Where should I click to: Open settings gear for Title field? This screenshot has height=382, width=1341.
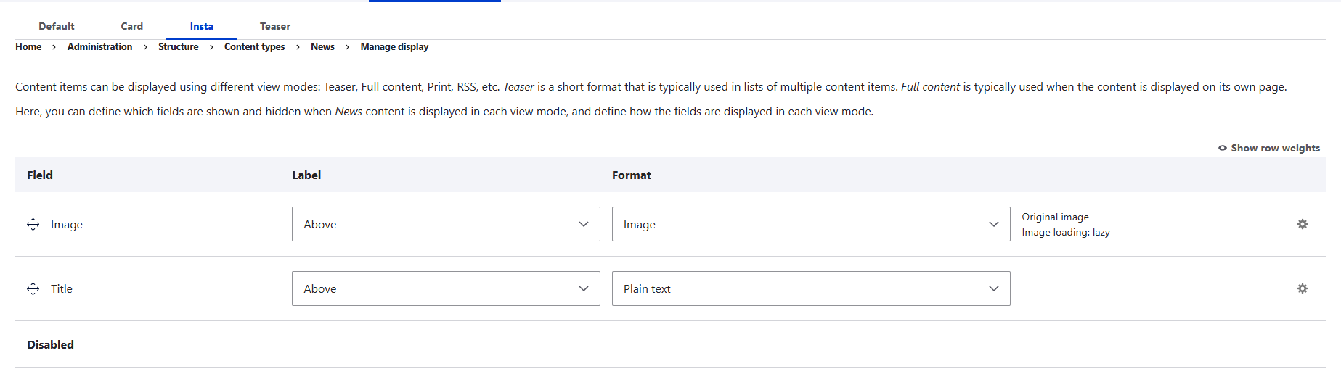coord(1302,288)
